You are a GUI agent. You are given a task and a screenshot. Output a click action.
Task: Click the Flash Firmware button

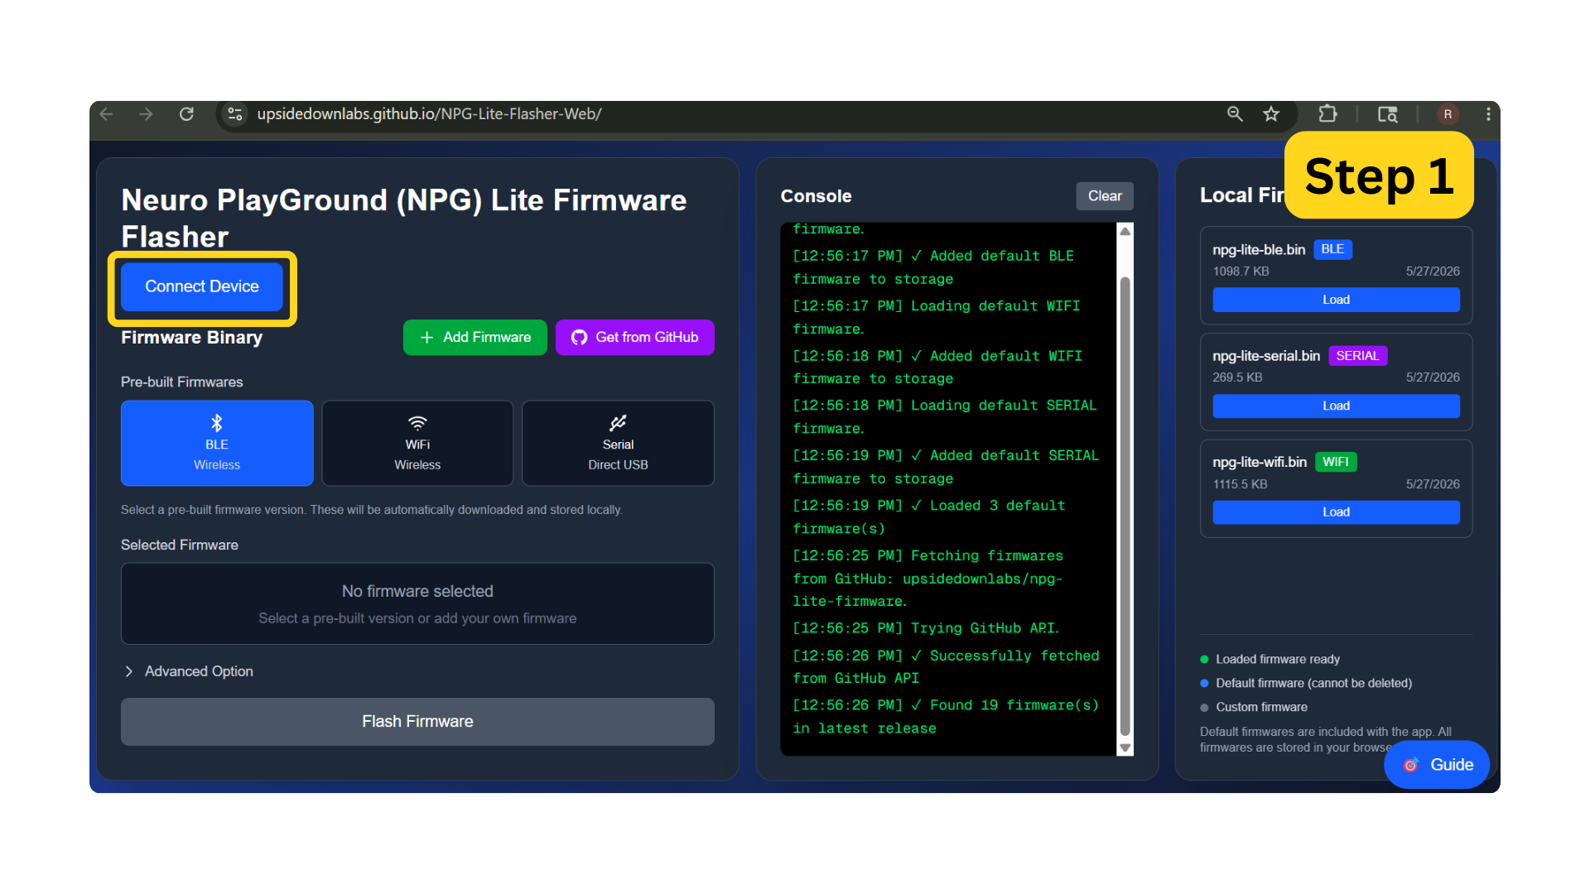point(417,721)
